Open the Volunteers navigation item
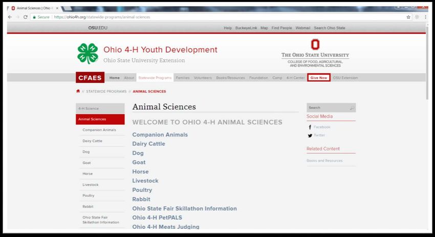The image size is (435, 237). [203, 78]
